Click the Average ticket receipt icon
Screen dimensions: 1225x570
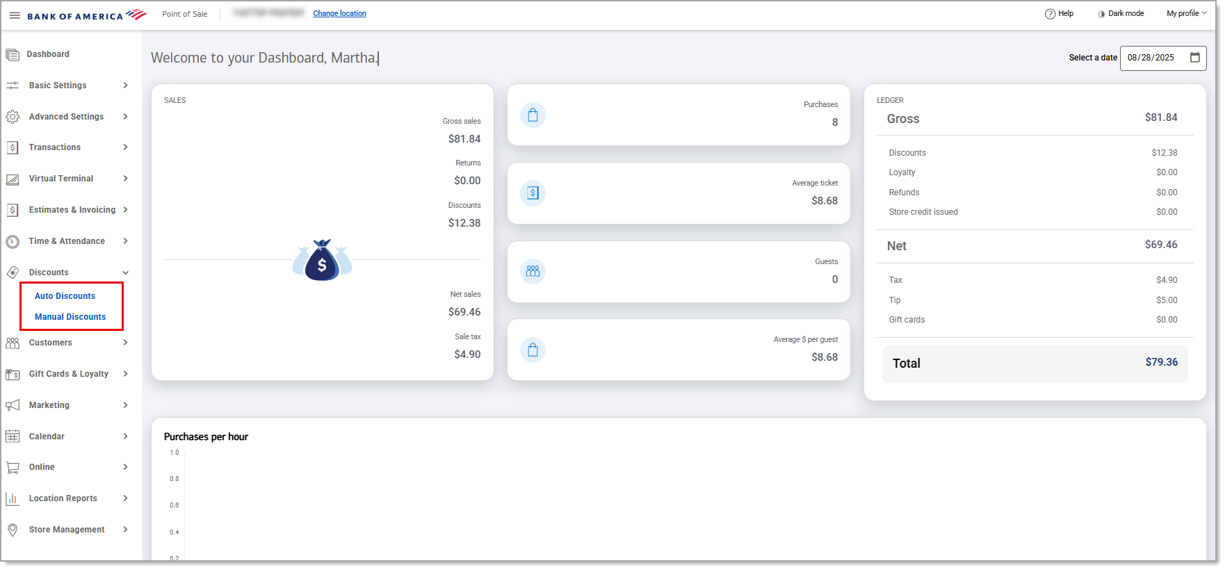click(x=533, y=193)
